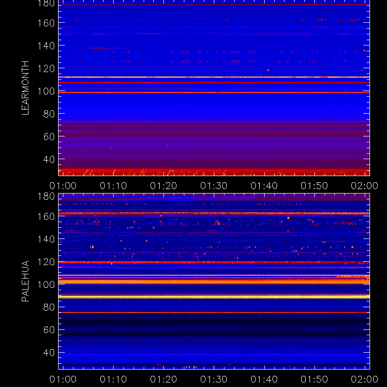Click the LEARMONTH axis title
The width and height of the screenshot is (387, 387).
(x=25, y=88)
